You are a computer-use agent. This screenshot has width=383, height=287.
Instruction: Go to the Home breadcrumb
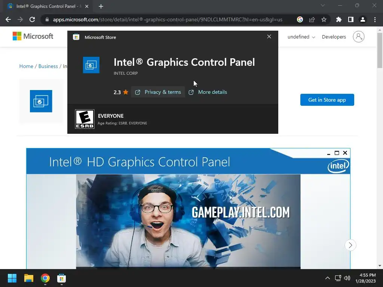pos(26,66)
